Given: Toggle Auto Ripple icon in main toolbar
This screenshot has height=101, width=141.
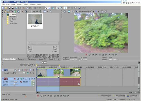Looking at the screenshot, I should tap(53, 8).
